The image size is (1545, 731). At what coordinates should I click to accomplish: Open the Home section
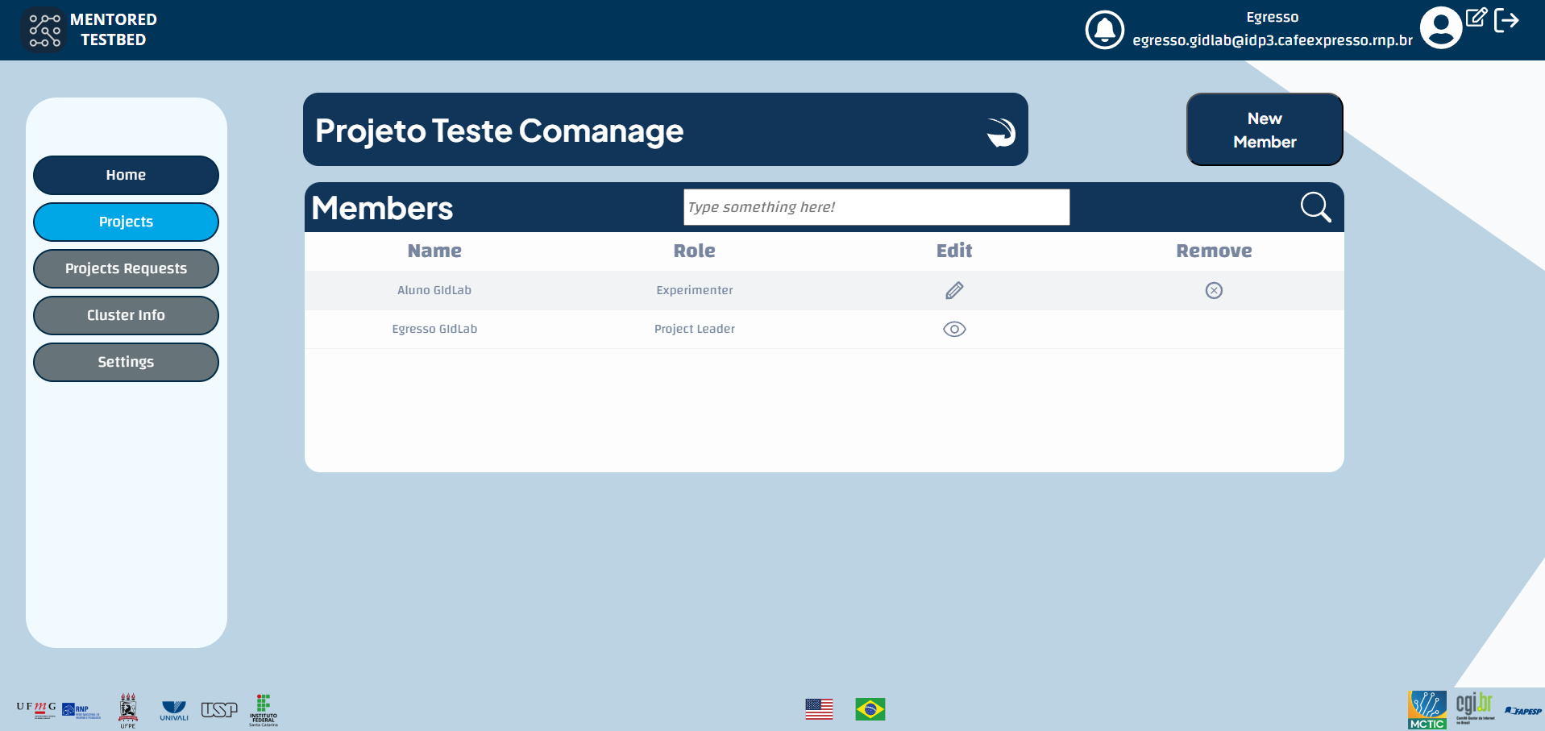point(126,175)
